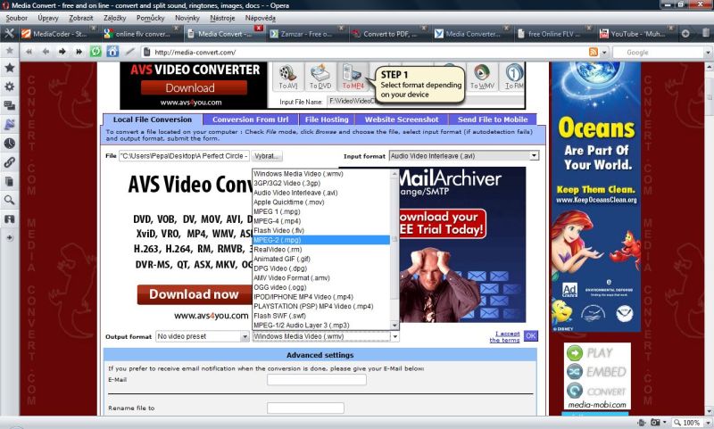The height and width of the screenshot is (429, 714).
Task: Open closed tabs trash icon
Action: click(x=705, y=33)
